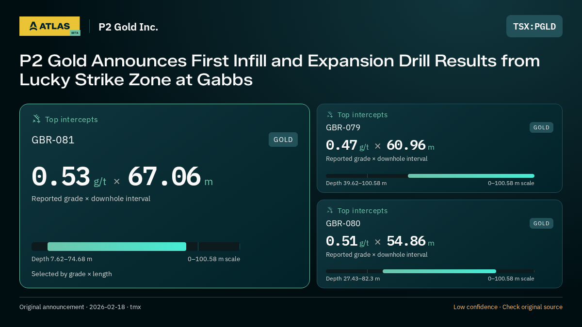
Task: Click the GBR-079 depth interval bar
Action: click(471, 176)
